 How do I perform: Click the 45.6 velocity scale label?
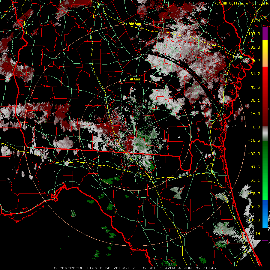tap(255, 87)
